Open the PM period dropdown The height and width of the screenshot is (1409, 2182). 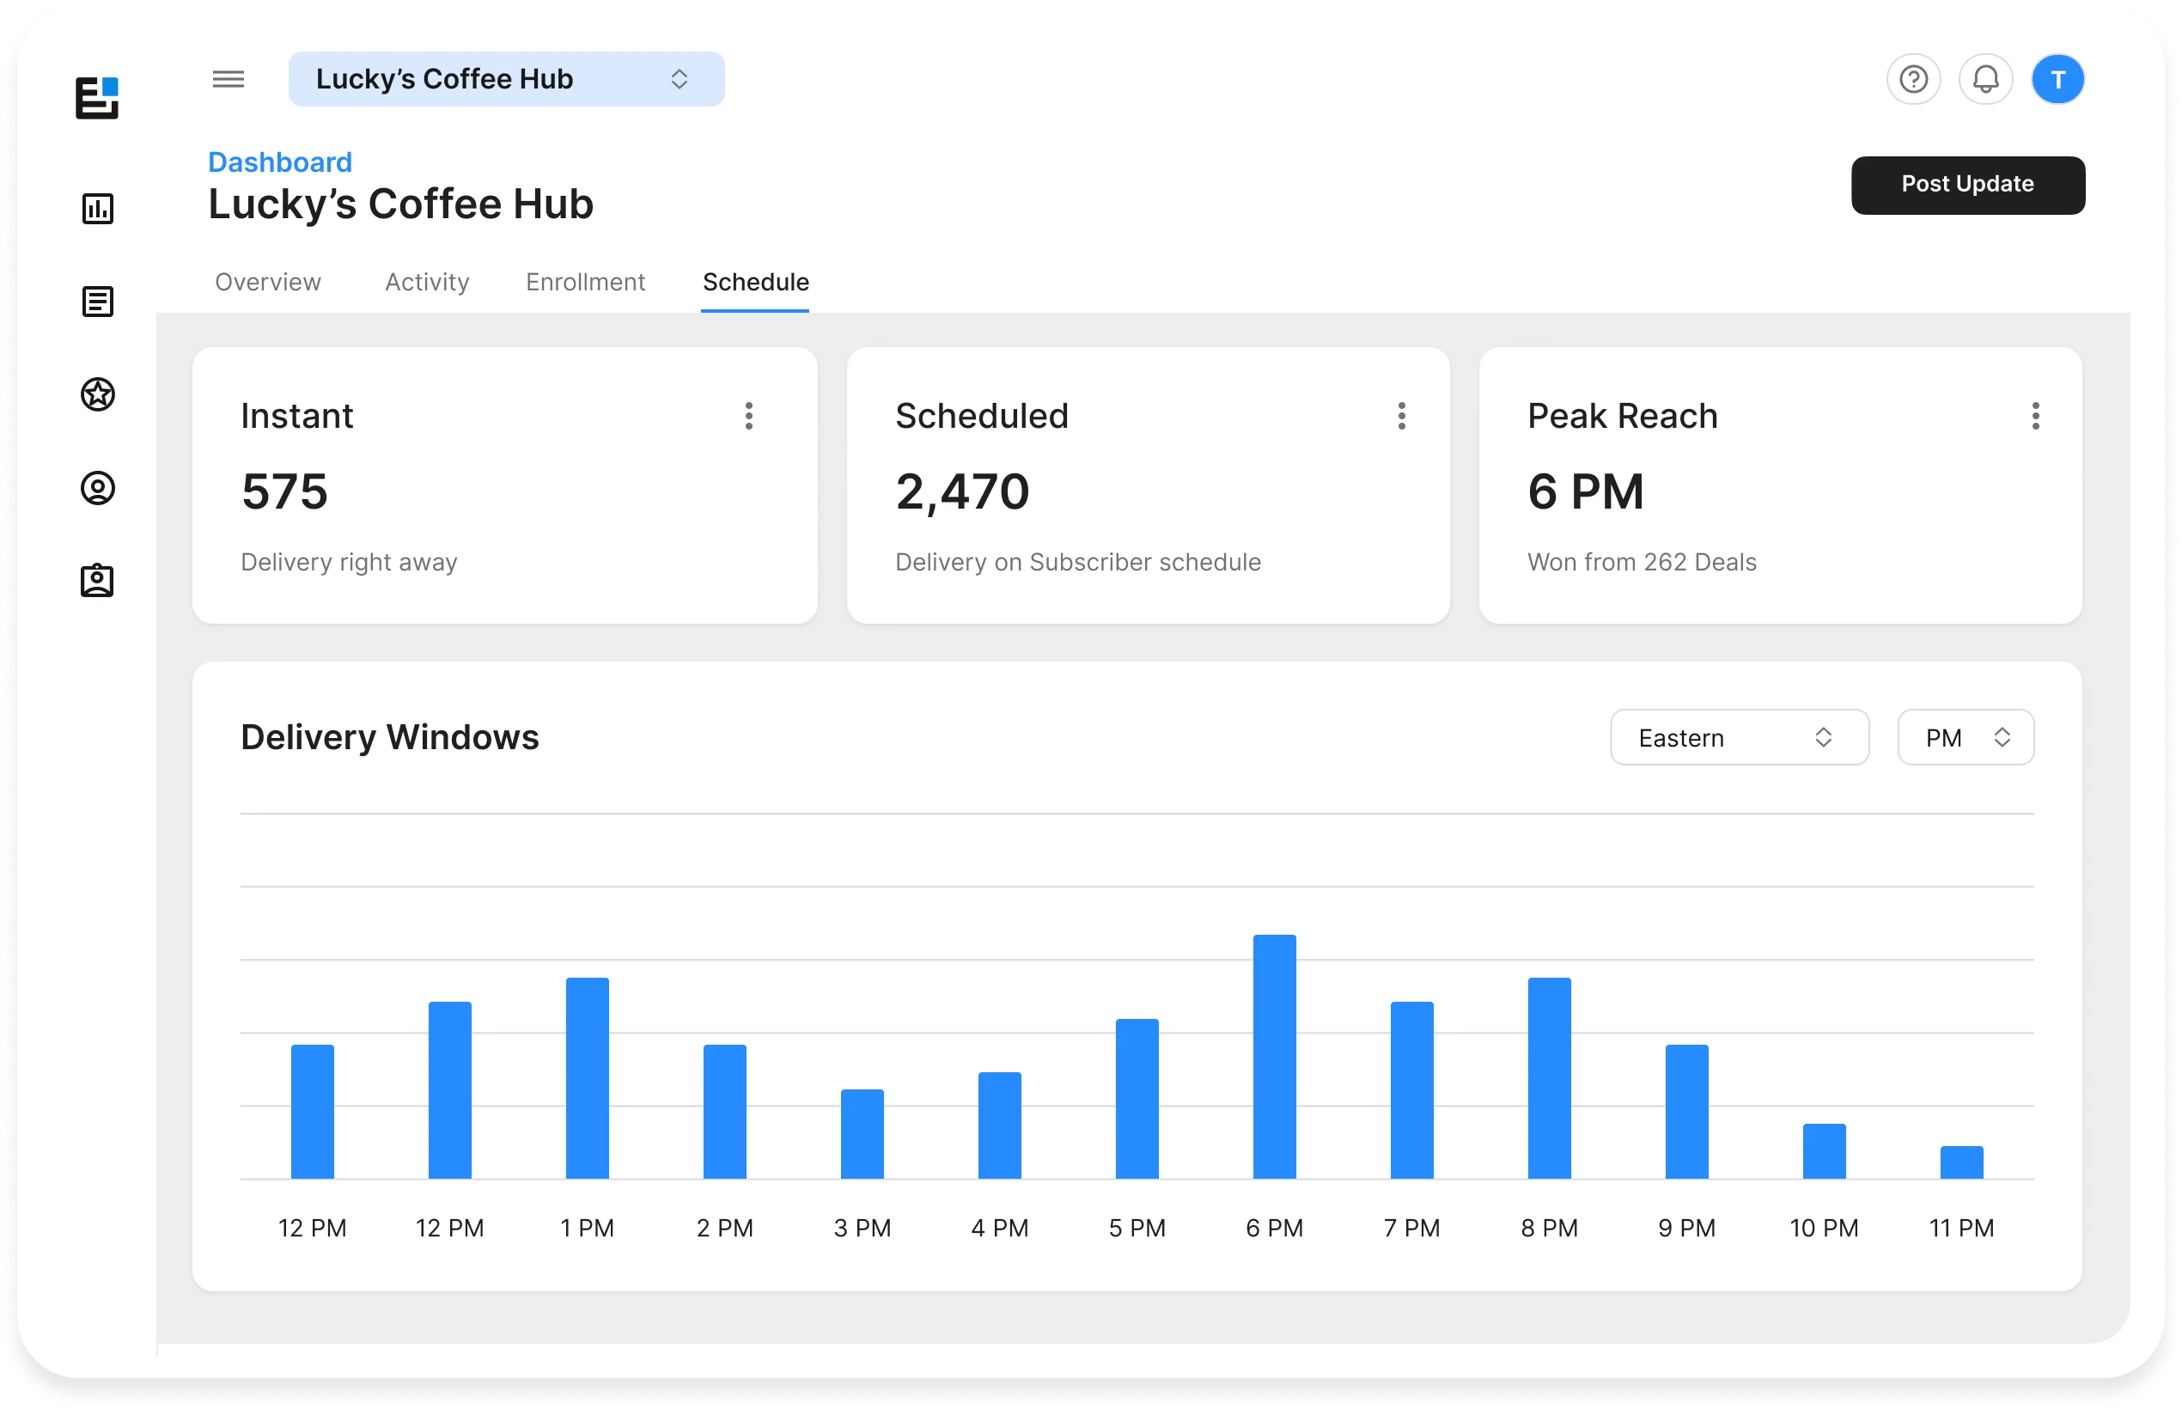click(x=1966, y=736)
